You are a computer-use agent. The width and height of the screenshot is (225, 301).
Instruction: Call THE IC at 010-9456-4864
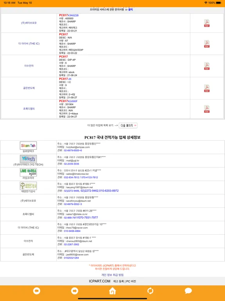click(72, 231)
